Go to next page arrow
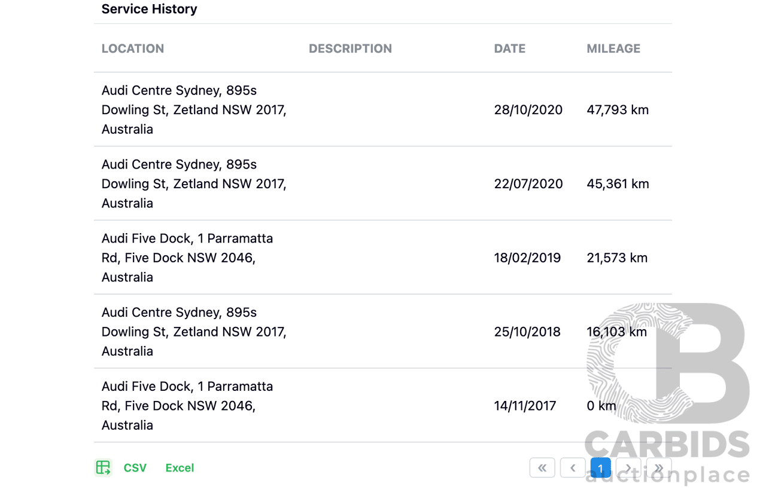This screenshot has width=766, height=493. [628, 468]
